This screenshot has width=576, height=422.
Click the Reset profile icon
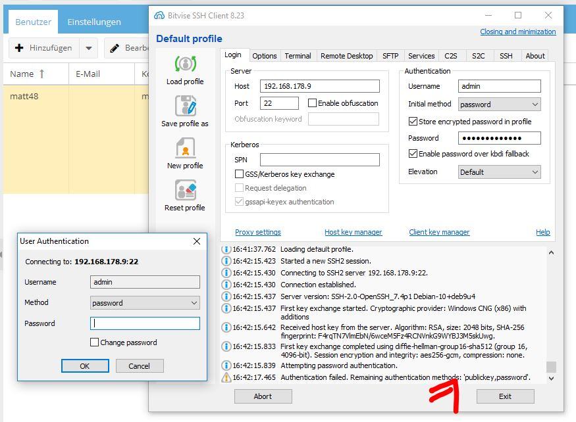point(185,190)
